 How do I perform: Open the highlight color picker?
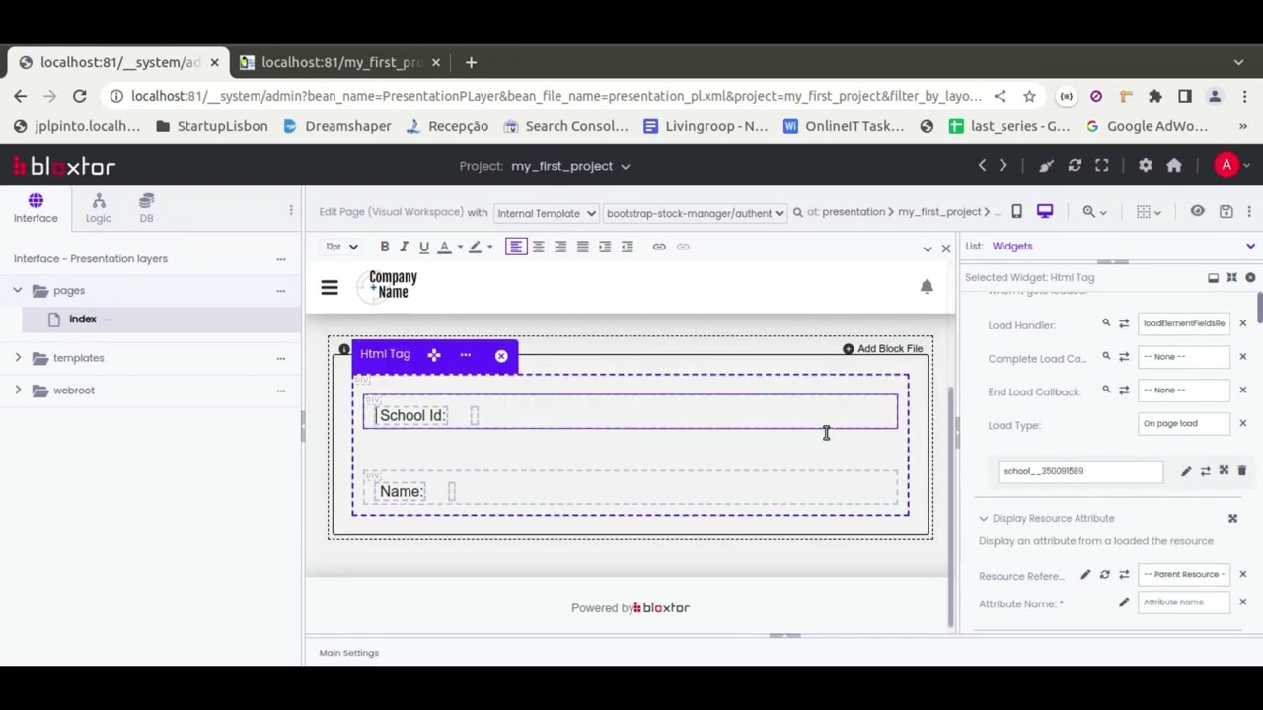click(x=480, y=247)
